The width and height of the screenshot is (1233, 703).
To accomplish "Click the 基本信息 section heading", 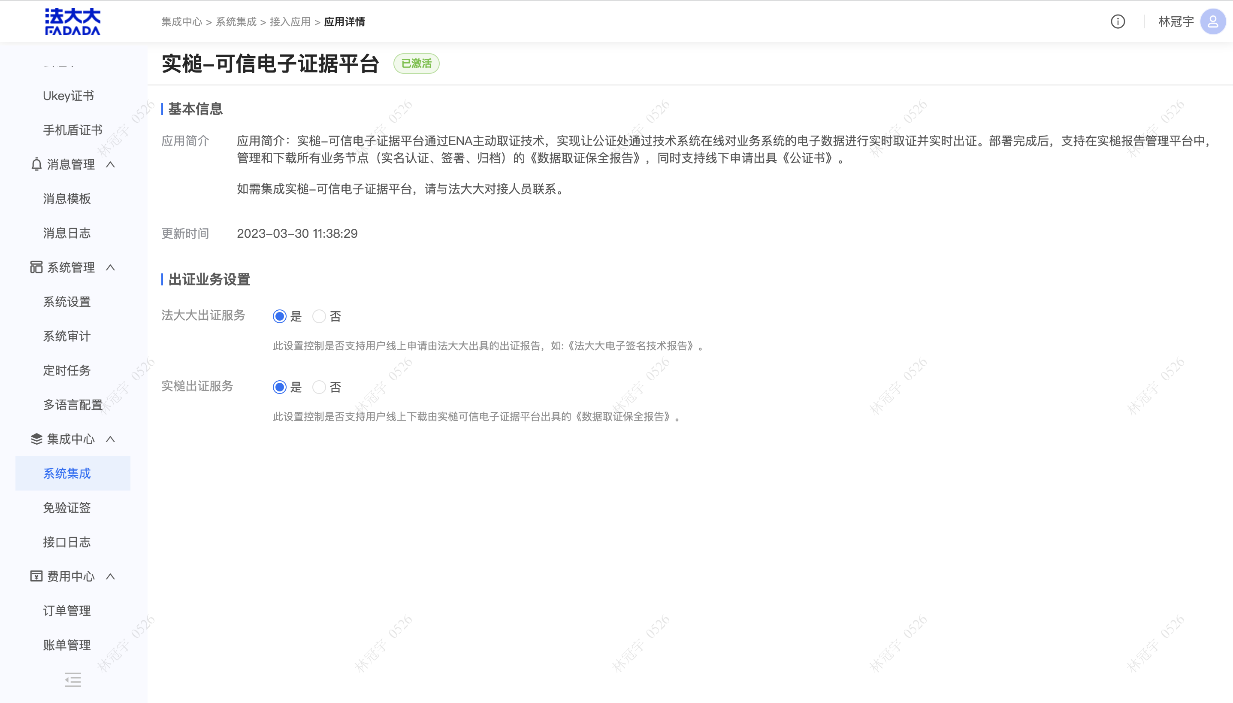I will (x=195, y=109).
